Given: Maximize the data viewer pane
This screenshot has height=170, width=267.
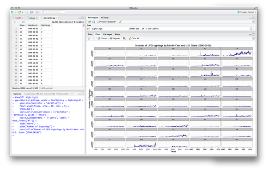Looking at the screenshot, I should (82, 18).
